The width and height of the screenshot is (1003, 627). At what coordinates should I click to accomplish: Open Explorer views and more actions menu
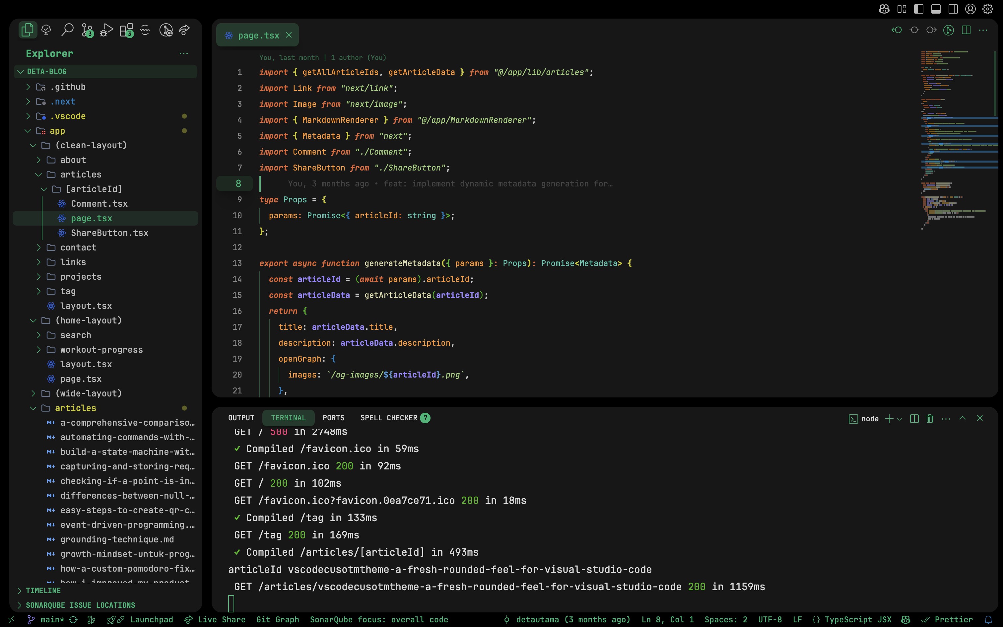point(184,53)
